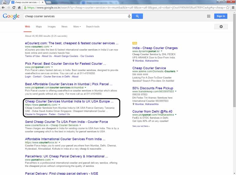Expand arrow next to www.parcelcity.com
Screen dimensions: 236x175
[59, 105]
